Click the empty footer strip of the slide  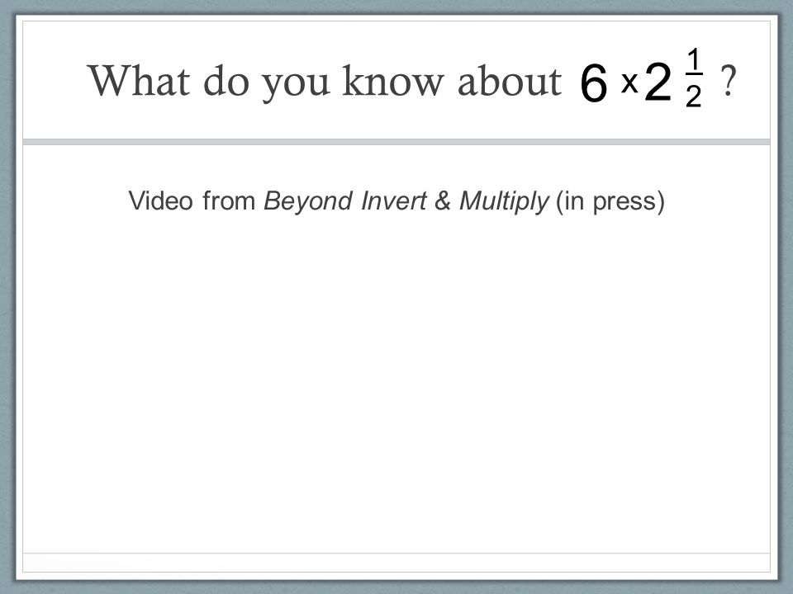(x=396, y=562)
